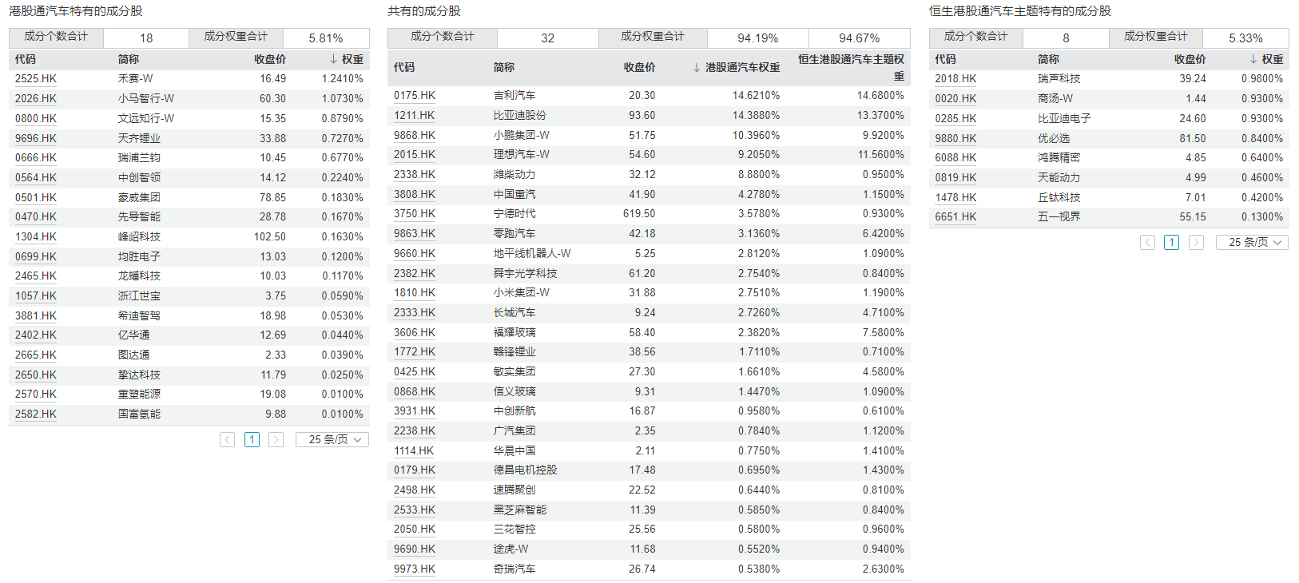Select 吉利汽车 name cell
Screen dimensions: 1299x583
coord(514,96)
